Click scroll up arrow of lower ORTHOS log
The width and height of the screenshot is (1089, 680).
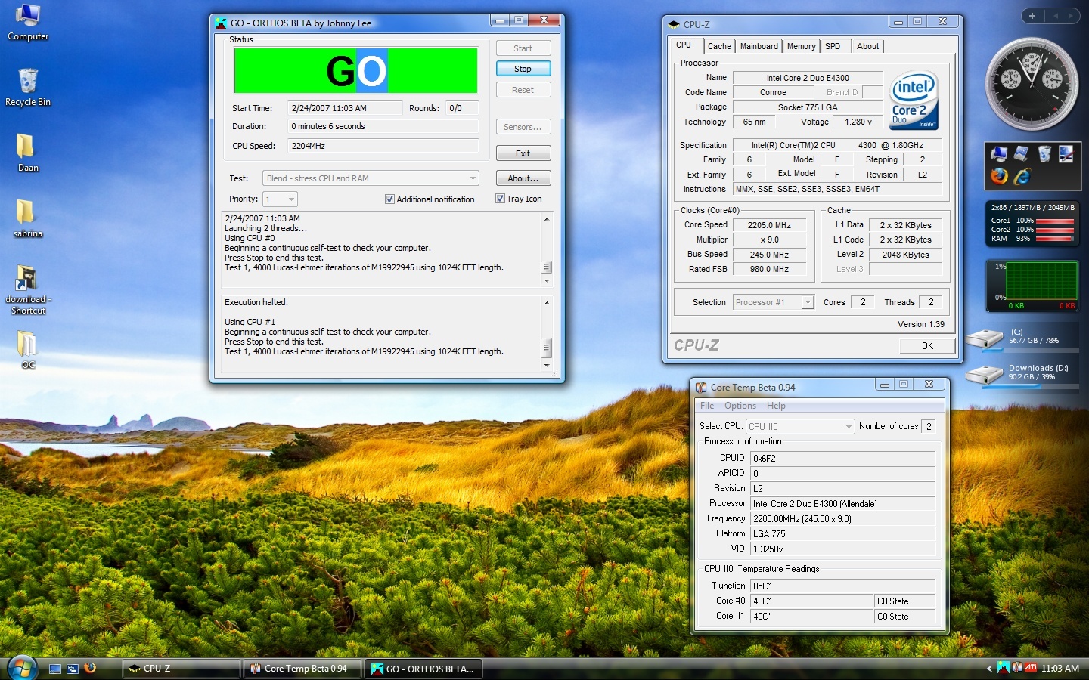(x=547, y=303)
